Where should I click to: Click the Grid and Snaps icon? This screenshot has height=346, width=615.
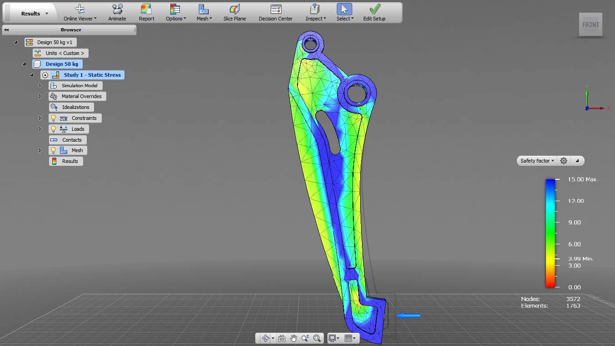point(348,338)
